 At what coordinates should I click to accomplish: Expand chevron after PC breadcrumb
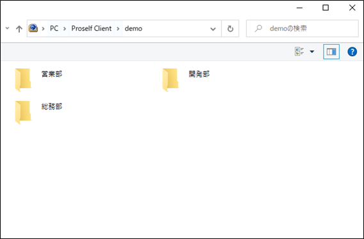(65, 29)
